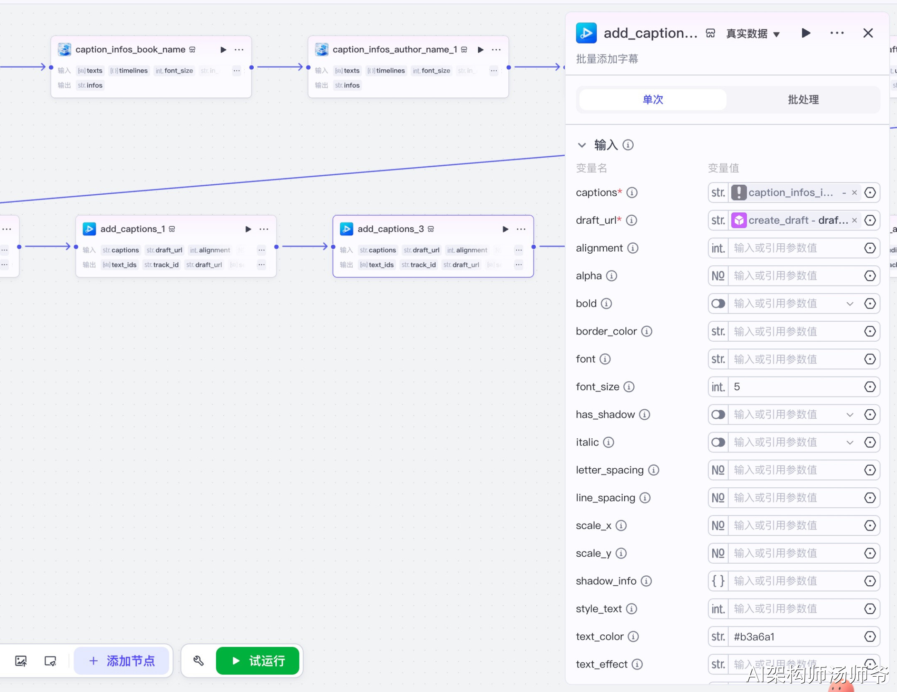This screenshot has width=897, height=692.
Task: Click the 添加节点 button
Action: pos(121,660)
